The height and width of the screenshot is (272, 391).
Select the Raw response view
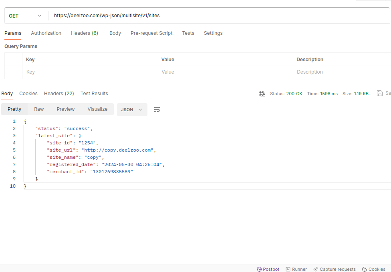39,109
